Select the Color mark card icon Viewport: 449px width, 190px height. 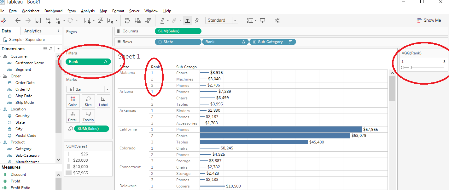[x=73, y=101]
